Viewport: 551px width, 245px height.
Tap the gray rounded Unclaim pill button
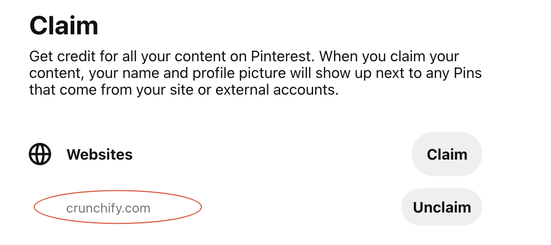442,207
